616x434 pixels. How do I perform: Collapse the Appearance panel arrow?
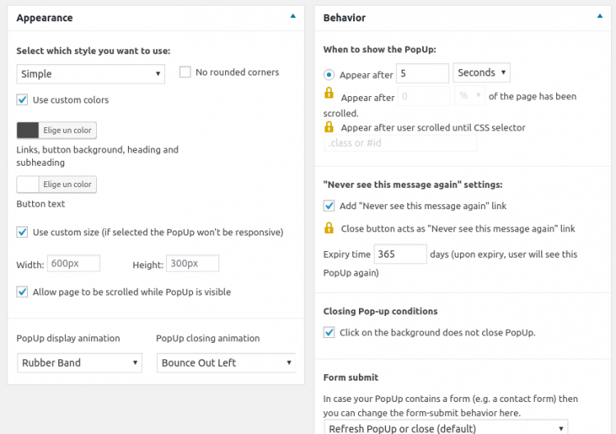pos(292,16)
